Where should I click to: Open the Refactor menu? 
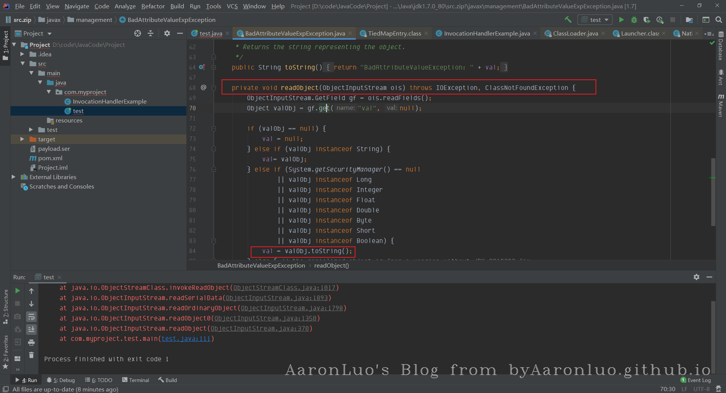pyautogui.click(x=153, y=6)
